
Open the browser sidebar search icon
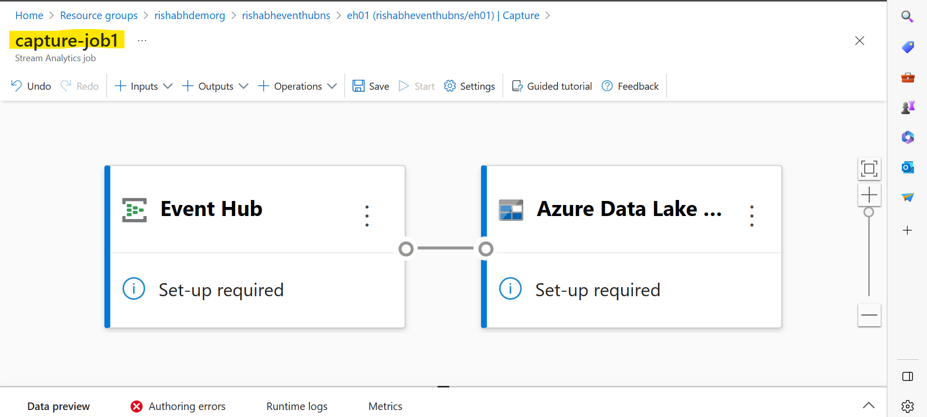point(907,17)
